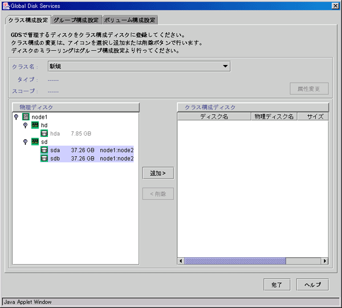Click the horizontal scrollbar right arrow
The image size is (342, 308).
(x=325, y=261)
